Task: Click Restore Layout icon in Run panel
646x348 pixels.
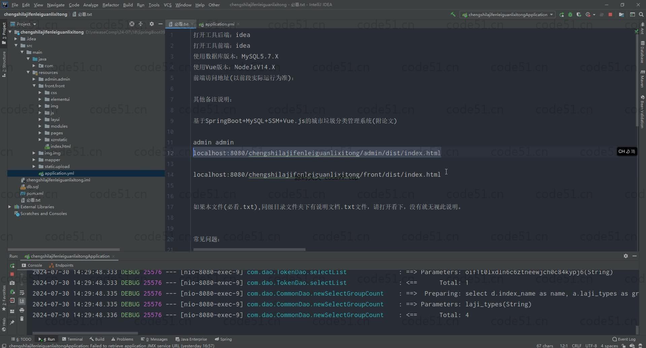Action: (12, 311)
